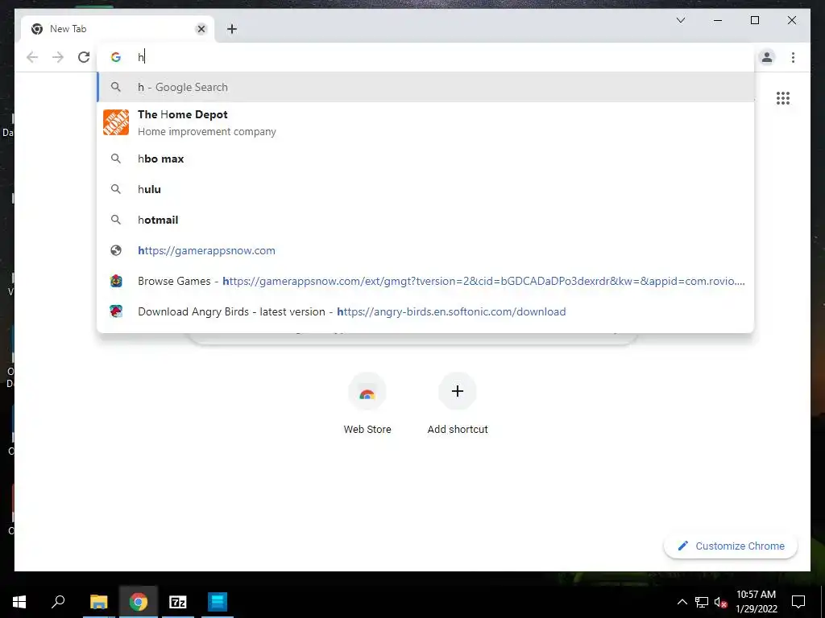Open the https://gamerappsnow.com suggestion
Image resolution: width=825 pixels, height=618 pixels.
(425, 251)
